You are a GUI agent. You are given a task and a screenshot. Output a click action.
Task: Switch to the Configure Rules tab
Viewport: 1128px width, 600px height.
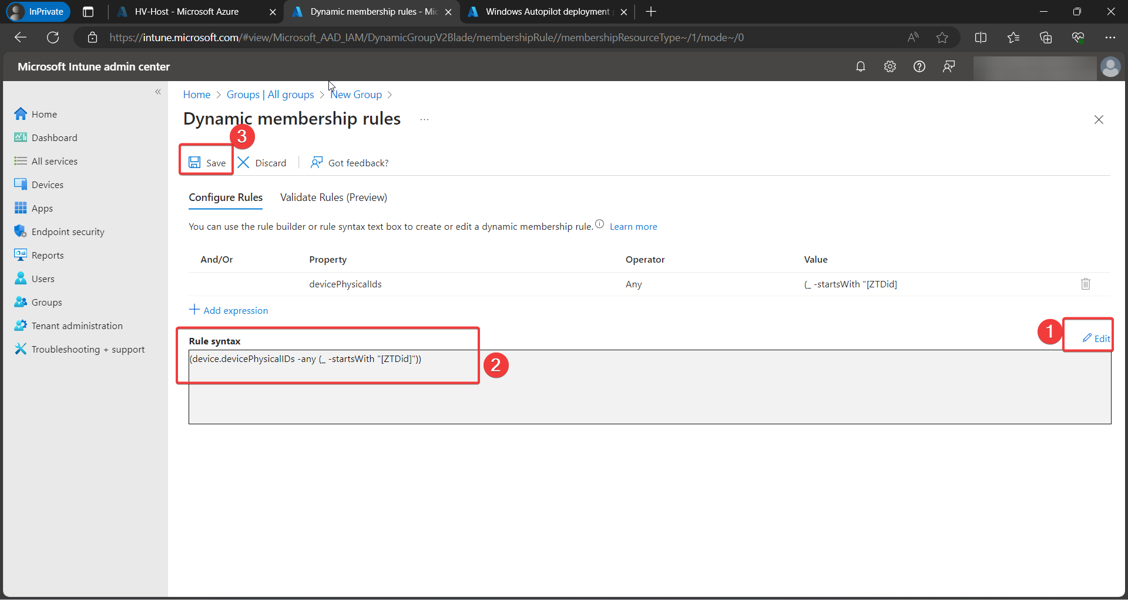[x=226, y=197]
